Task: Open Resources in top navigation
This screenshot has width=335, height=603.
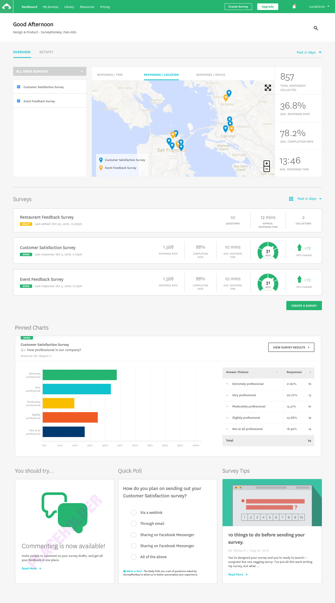Action: pyautogui.click(x=87, y=7)
